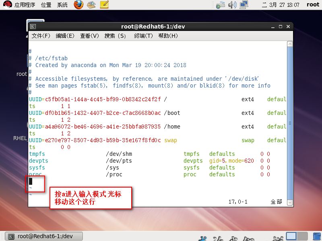Close the root@Redhat6-1 terminal window

(288, 27)
